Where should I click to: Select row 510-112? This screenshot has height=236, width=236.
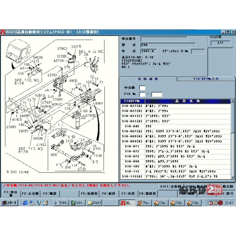tap(175, 172)
